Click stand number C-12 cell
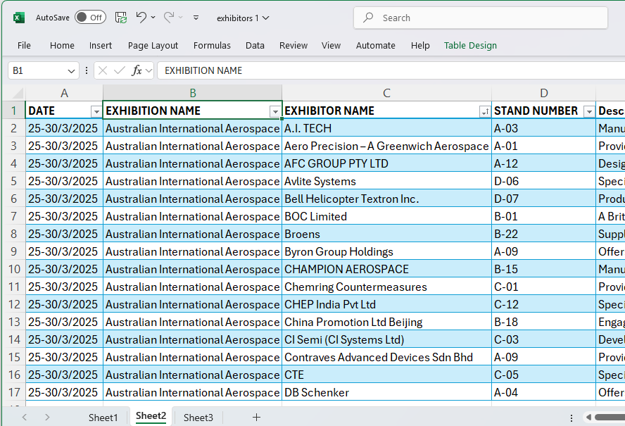This screenshot has width=625, height=426. (543, 304)
